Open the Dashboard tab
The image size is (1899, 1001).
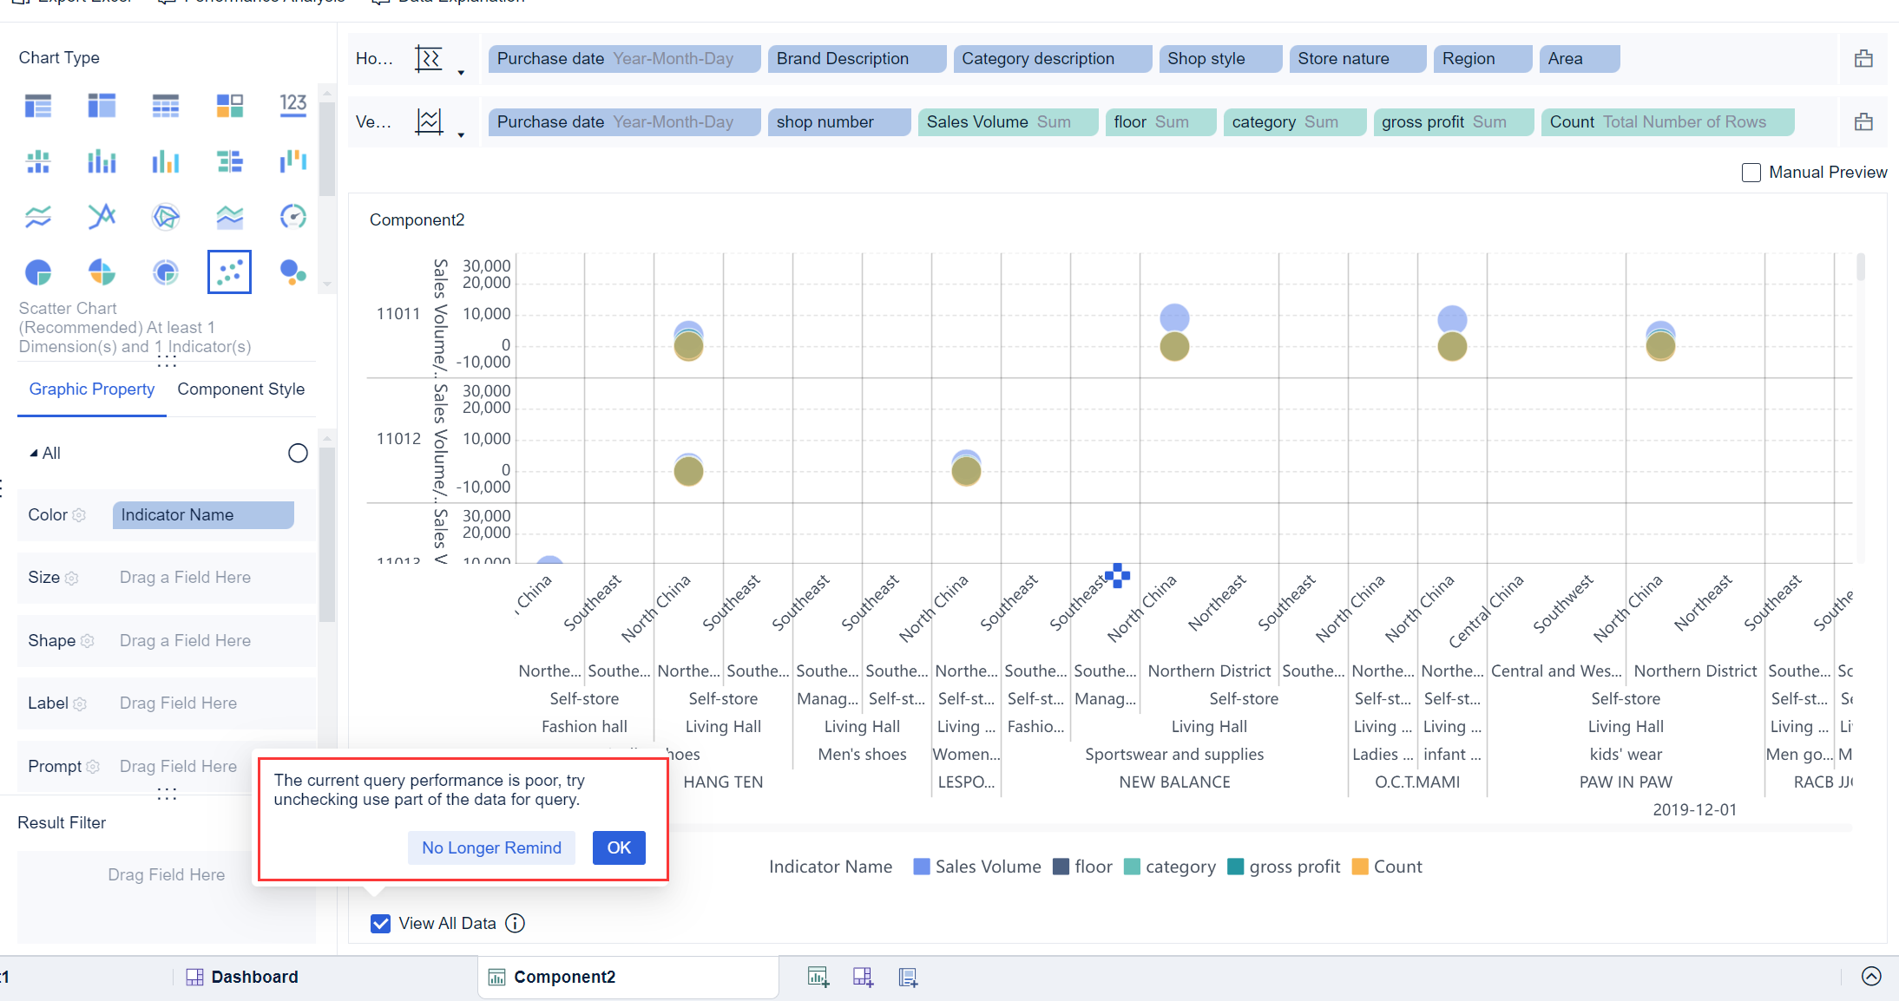pyautogui.click(x=242, y=977)
